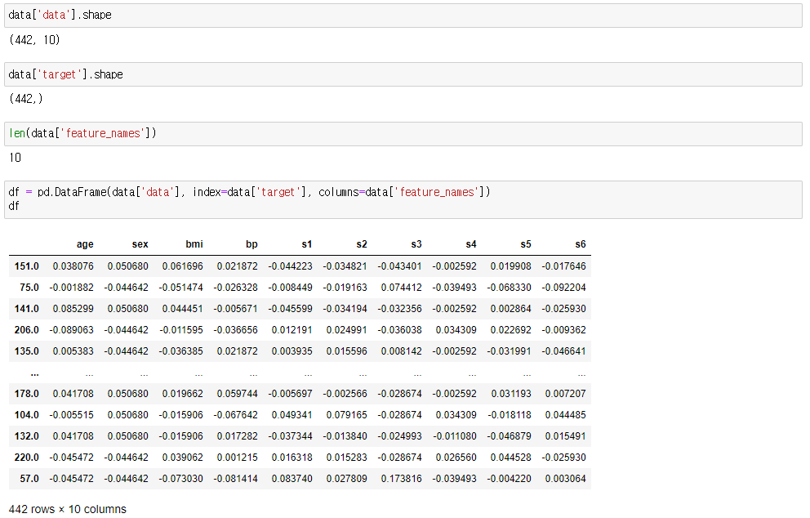Click age value 0.085299

(x=73, y=309)
